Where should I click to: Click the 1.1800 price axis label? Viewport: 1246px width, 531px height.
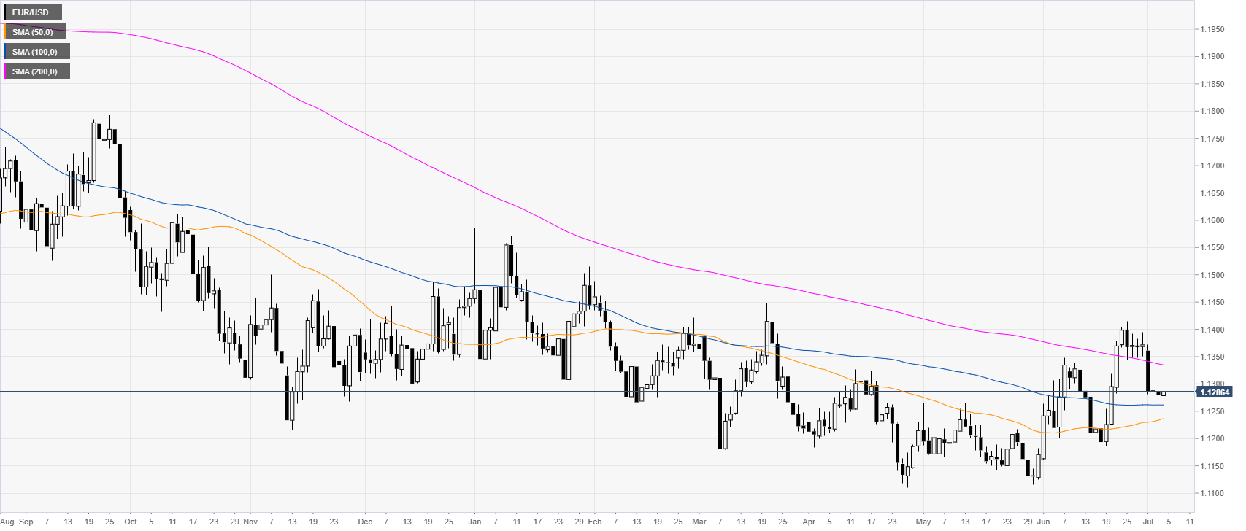point(1212,112)
